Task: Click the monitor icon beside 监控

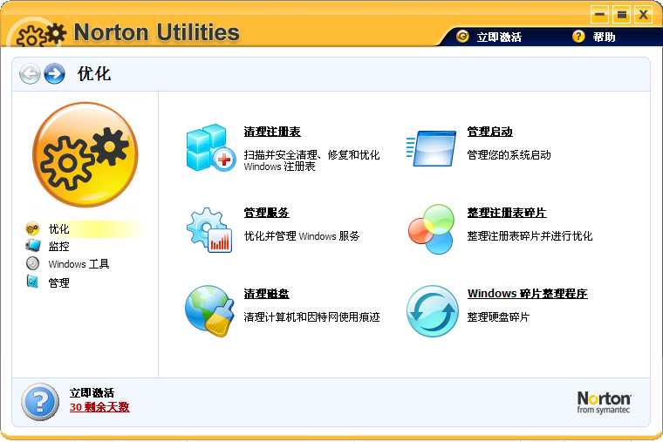Action: coord(32,246)
